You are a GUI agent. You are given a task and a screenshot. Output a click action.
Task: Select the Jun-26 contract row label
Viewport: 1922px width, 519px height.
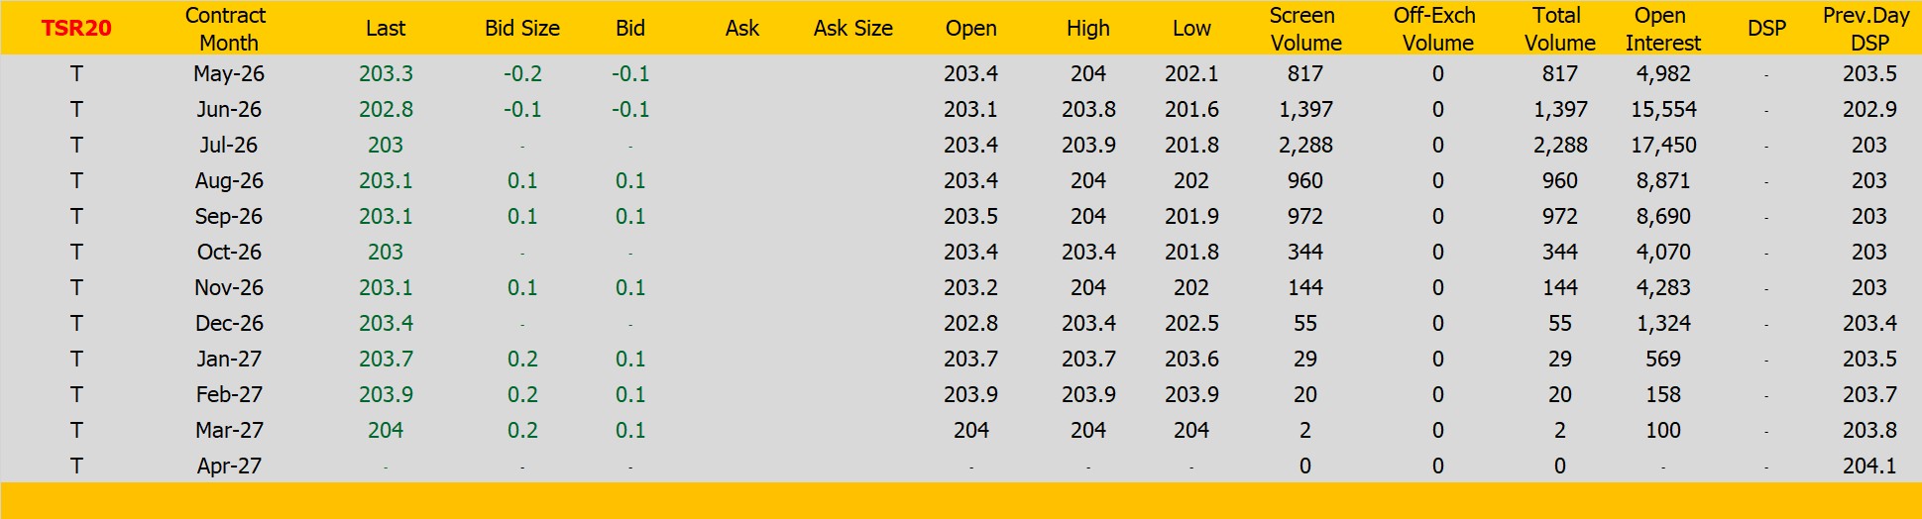coord(229,110)
